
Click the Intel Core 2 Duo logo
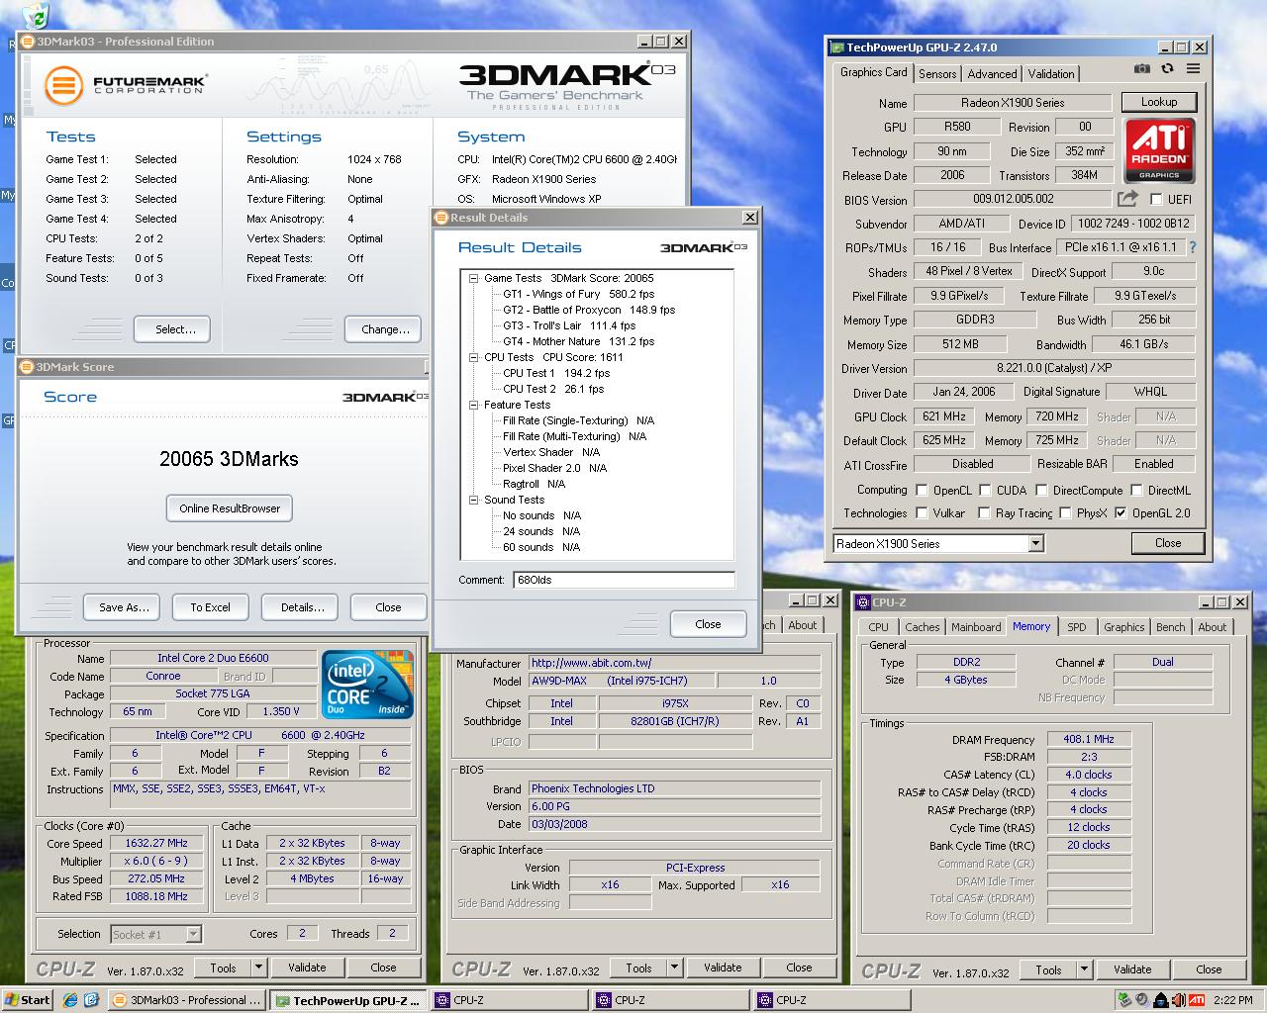pos(366,684)
